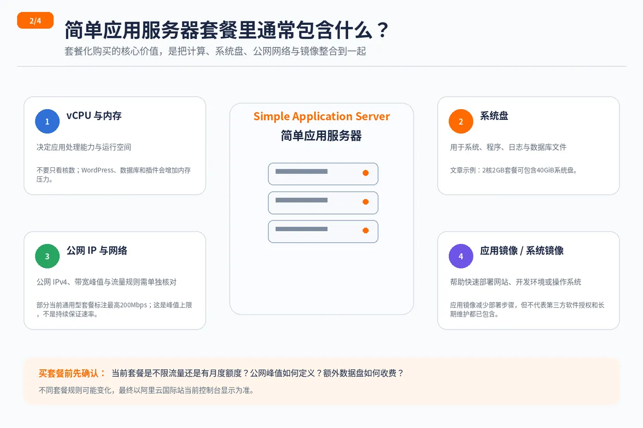This screenshot has height=428, width=643.
Task: Click the 公网 IP 与网络 heading
Action: (97, 250)
